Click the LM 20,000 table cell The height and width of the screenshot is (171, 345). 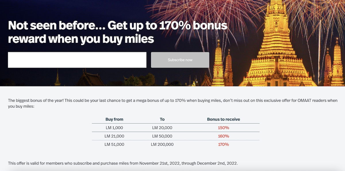[x=162, y=128]
